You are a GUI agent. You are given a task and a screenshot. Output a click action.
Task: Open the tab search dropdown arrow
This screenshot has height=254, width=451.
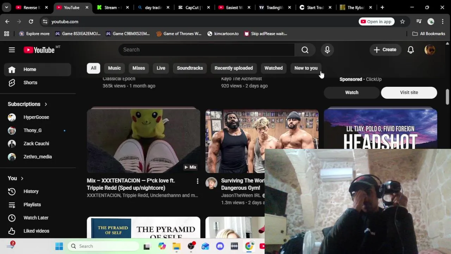pyautogui.click(x=6, y=7)
